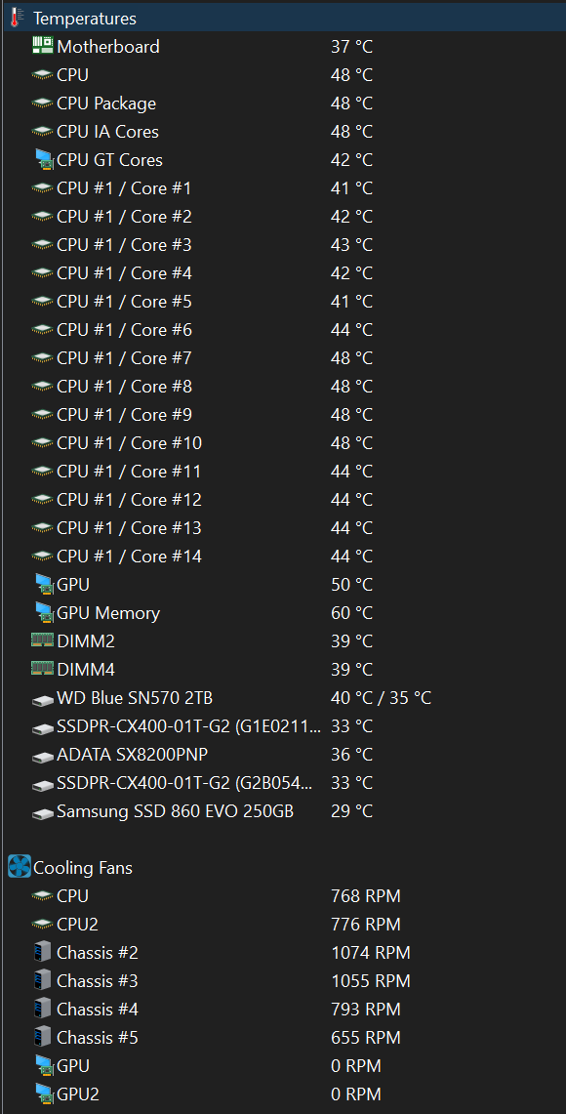Click the CPU GT Cores graphics icon

point(44,159)
